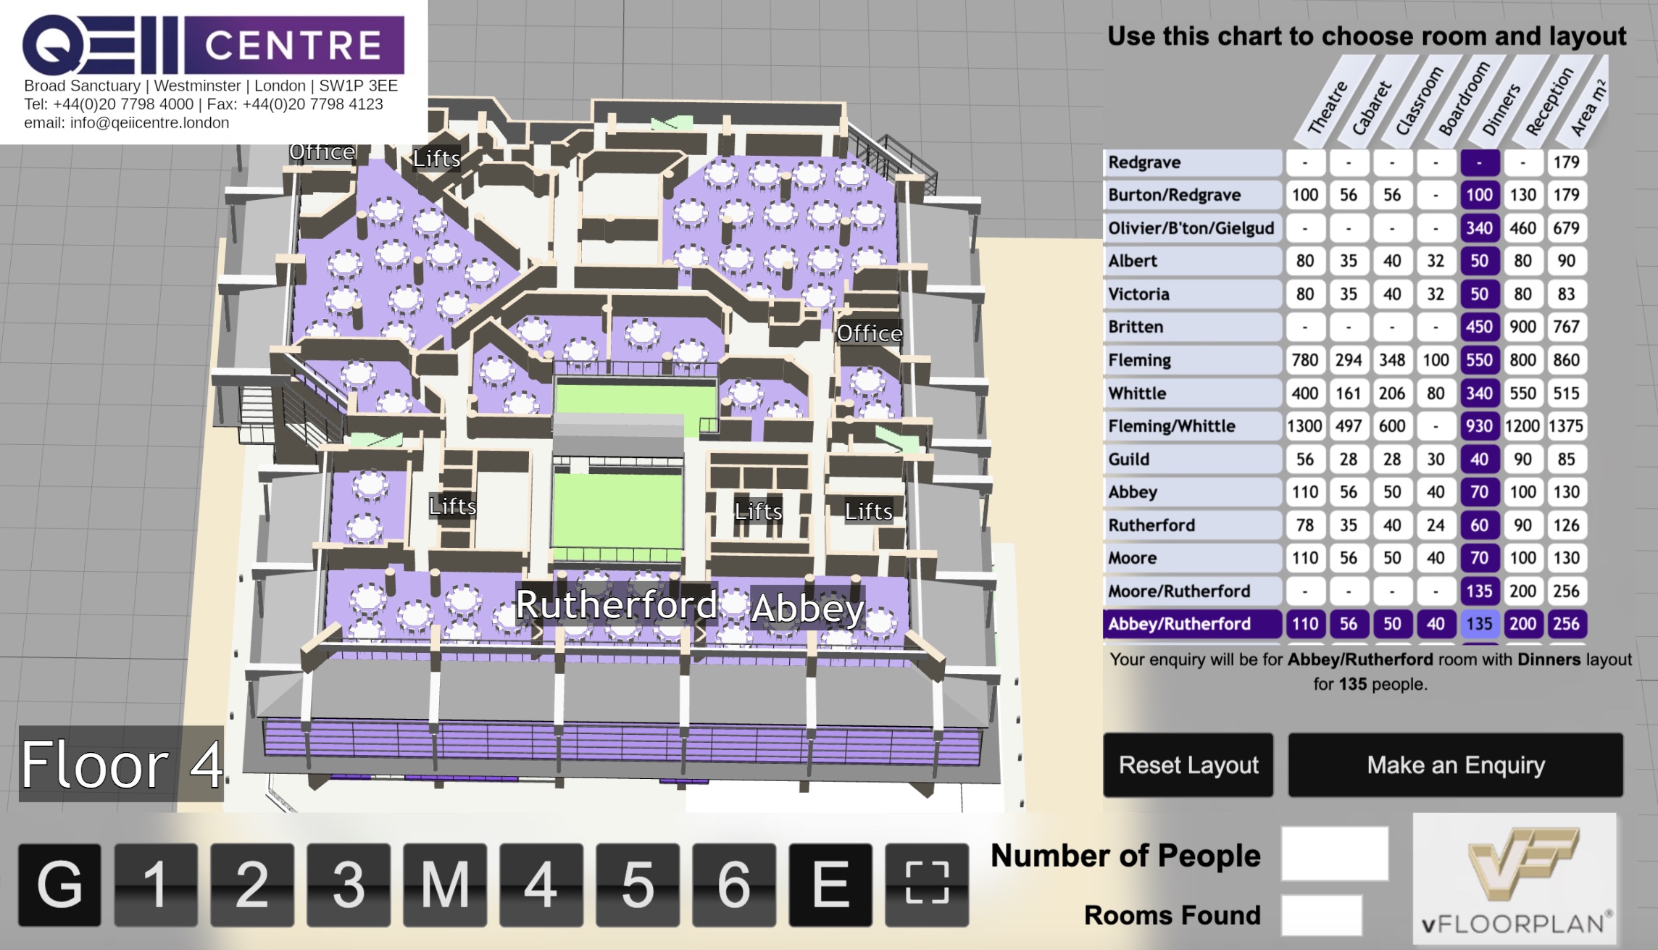The width and height of the screenshot is (1658, 950).
Task: Click the Abbey room label on plan
Action: (807, 608)
